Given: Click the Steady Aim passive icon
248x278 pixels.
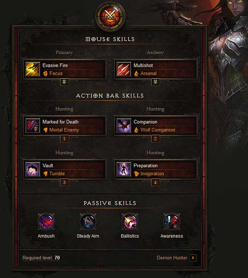Looking at the screenshot, I should (x=88, y=222).
